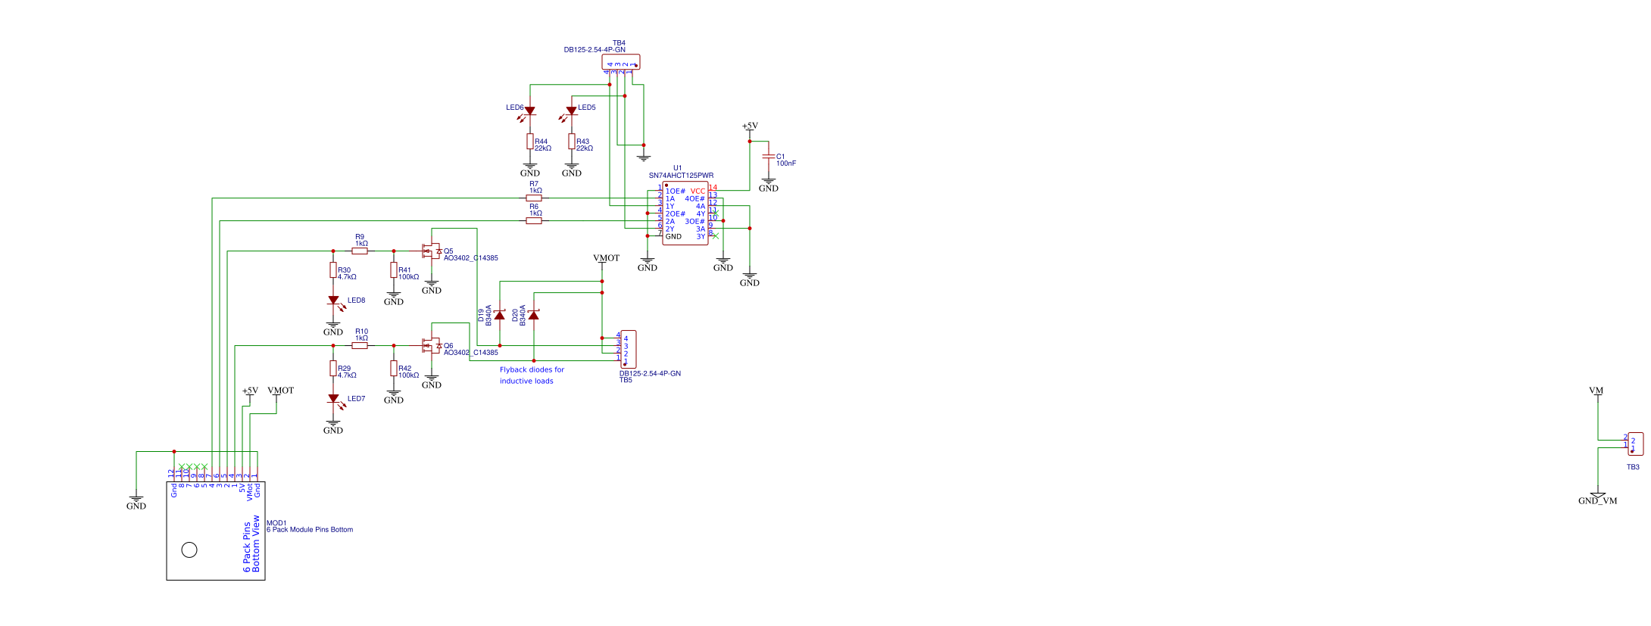Click the '6 Pack Module Pins Bottom' label
The width and height of the screenshot is (1651, 626).
(310, 530)
